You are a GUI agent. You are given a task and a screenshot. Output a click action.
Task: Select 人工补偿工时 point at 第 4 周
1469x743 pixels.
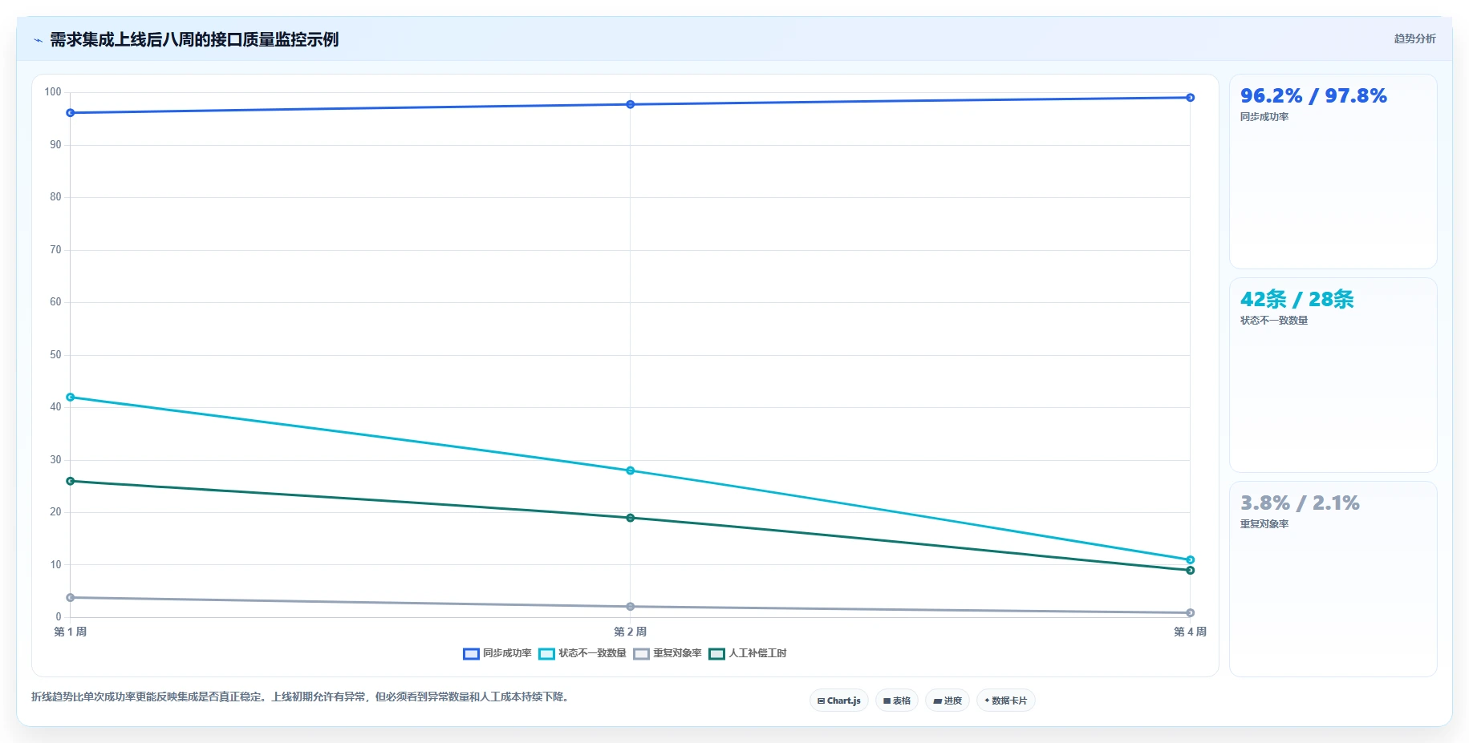point(1191,571)
